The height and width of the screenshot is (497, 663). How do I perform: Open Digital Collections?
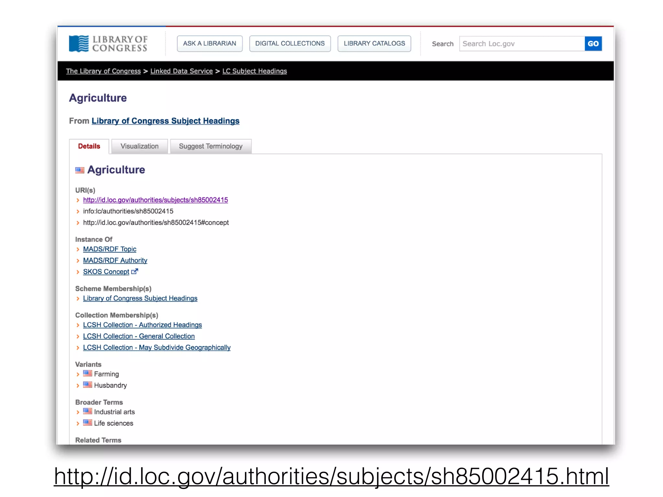(290, 44)
